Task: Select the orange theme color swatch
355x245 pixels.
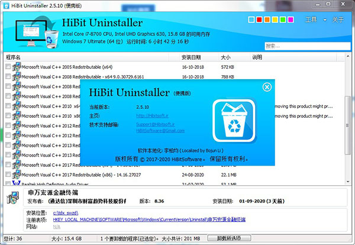Action: point(267,20)
